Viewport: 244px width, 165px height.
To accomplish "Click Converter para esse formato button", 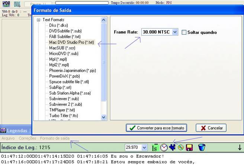I will 156,128.
